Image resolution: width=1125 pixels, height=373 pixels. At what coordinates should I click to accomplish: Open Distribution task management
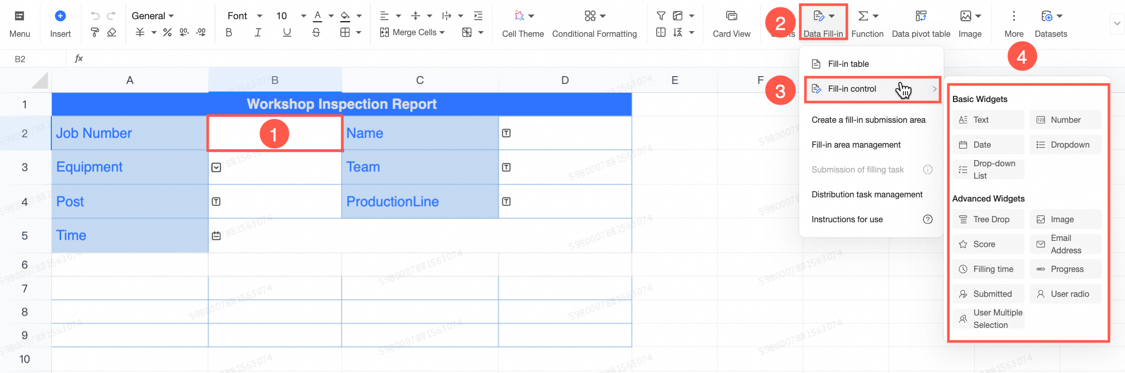pyautogui.click(x=867, y=194)
